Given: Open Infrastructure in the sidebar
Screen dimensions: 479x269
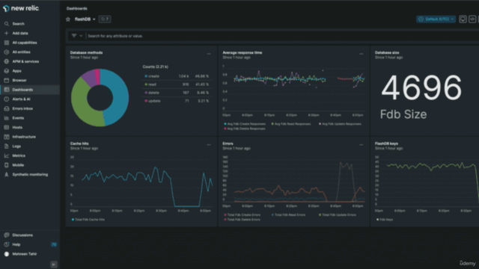Looking at the screenshot, I should click(24, 137).
